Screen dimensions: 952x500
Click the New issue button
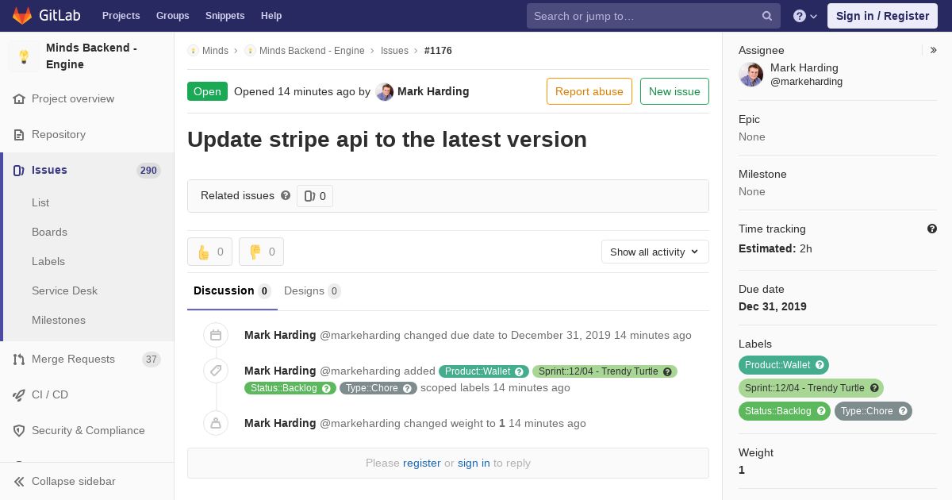pyautogui.click(x=674, y=91)
